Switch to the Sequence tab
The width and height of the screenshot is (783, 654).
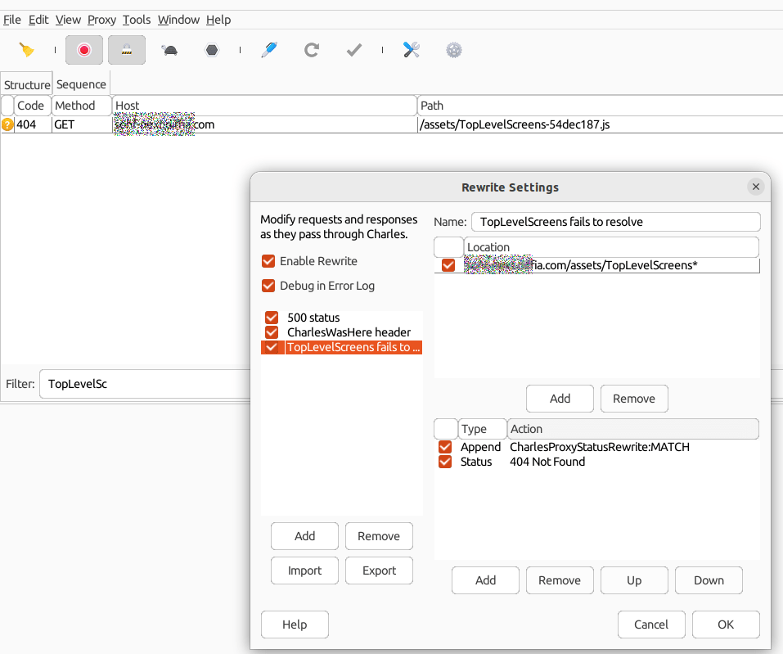81,83
